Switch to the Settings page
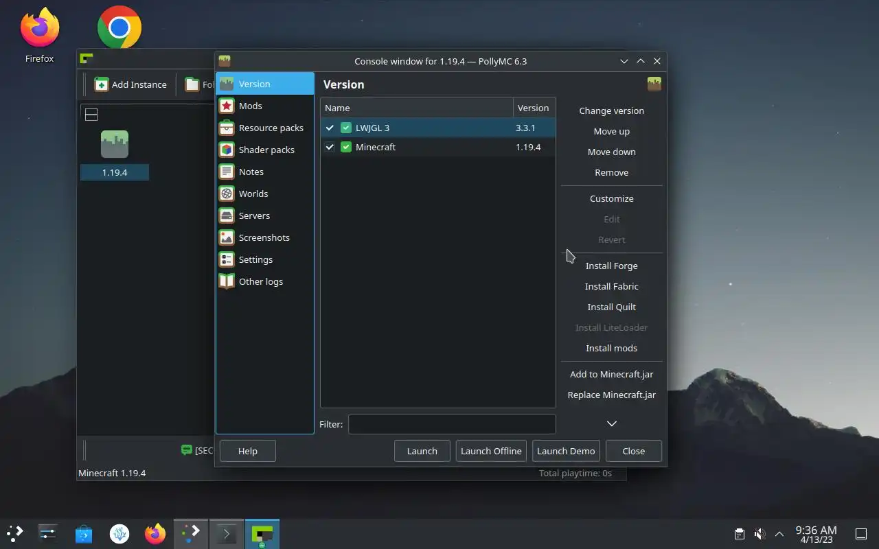Screen dimensions: 879x549 [264, 259]
